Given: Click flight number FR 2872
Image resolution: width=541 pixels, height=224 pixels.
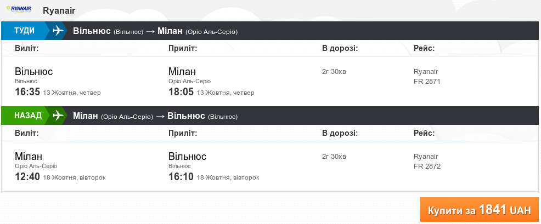Looking at the screenshot, I should [427, 166].
